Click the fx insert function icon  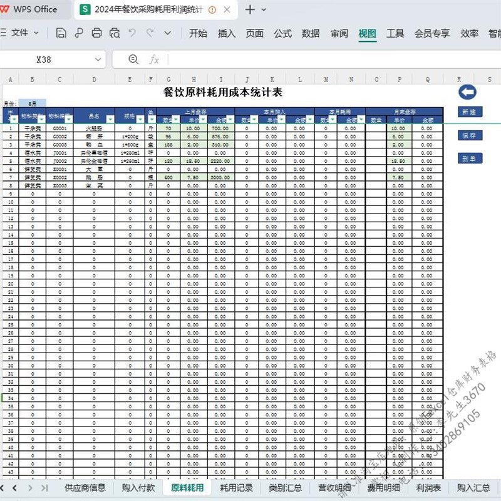tap(153, 59)
